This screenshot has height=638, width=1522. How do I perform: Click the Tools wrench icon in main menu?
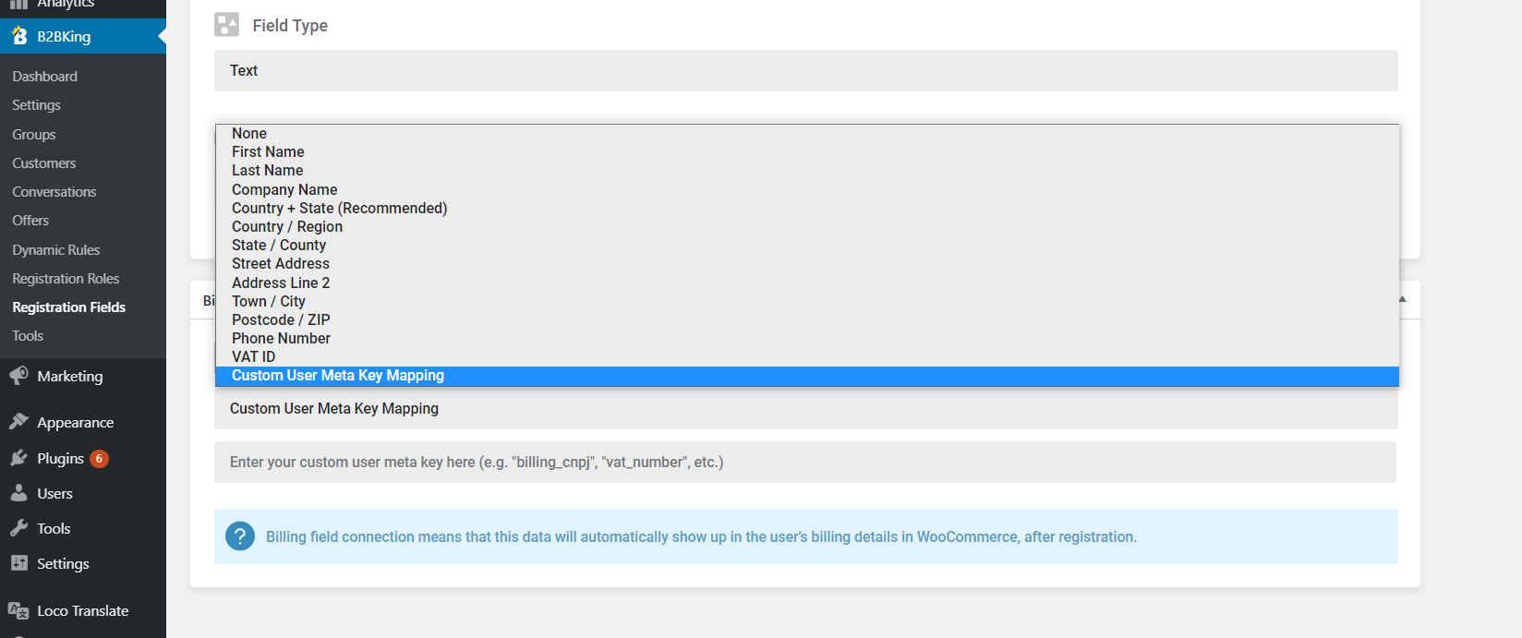tap(18, 528)
